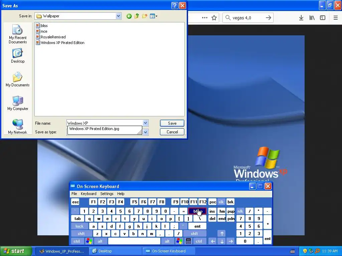Viewport: 342px width, 256px height.
Task: Toggle the left shft key
Action: (x=81, y=234)
